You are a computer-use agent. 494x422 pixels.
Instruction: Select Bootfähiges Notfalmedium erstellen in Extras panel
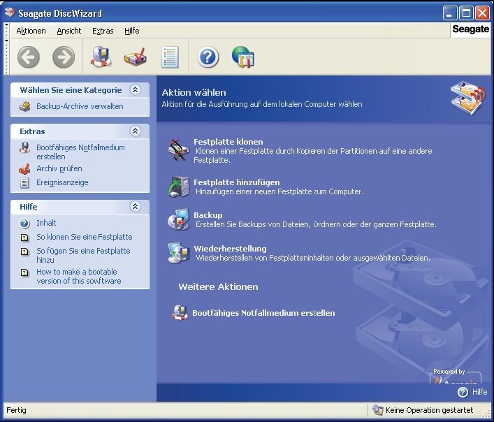80,152
